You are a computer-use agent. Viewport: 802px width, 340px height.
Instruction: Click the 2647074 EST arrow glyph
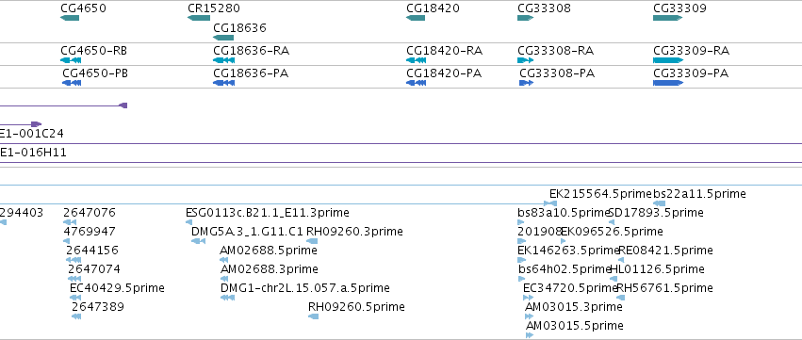[x=74, y=279]
